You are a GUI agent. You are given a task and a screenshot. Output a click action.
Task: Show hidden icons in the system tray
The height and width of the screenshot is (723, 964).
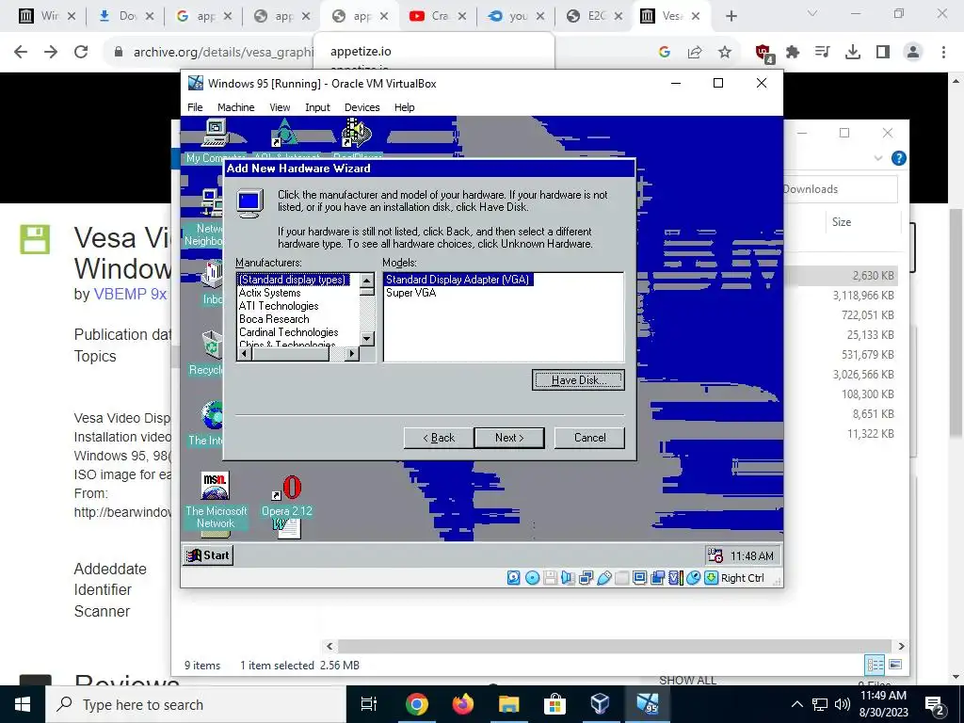[796, 704]
